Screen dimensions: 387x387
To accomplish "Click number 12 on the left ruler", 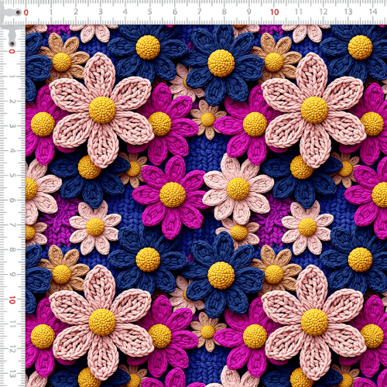I will pyautogui.click(x=12, y=350).
